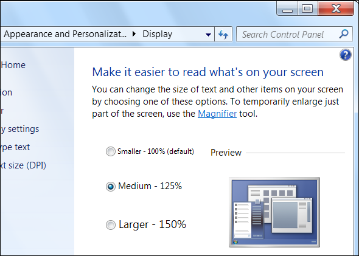The height and width of the screenshot is (256, 359).
Task: Open display settings sidebar link
Action: tap(19, 129)
